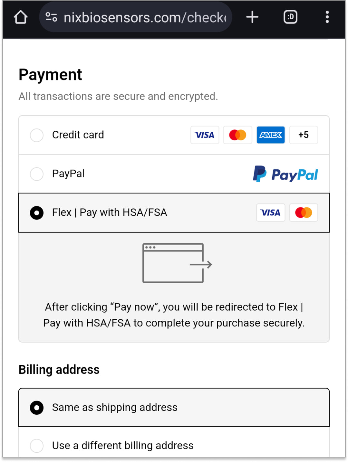Open site info icon in address bar
348x462 pixels.
click(51, 17)
